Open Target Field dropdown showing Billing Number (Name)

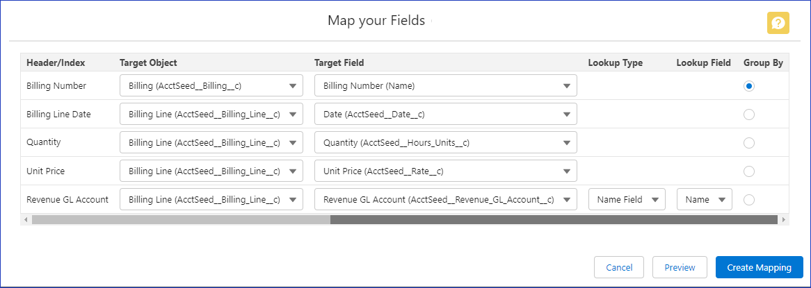coord(445,86)
